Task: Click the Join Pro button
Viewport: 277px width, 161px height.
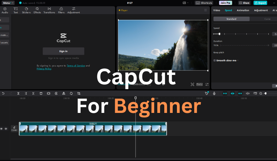Action: (225, 3)
